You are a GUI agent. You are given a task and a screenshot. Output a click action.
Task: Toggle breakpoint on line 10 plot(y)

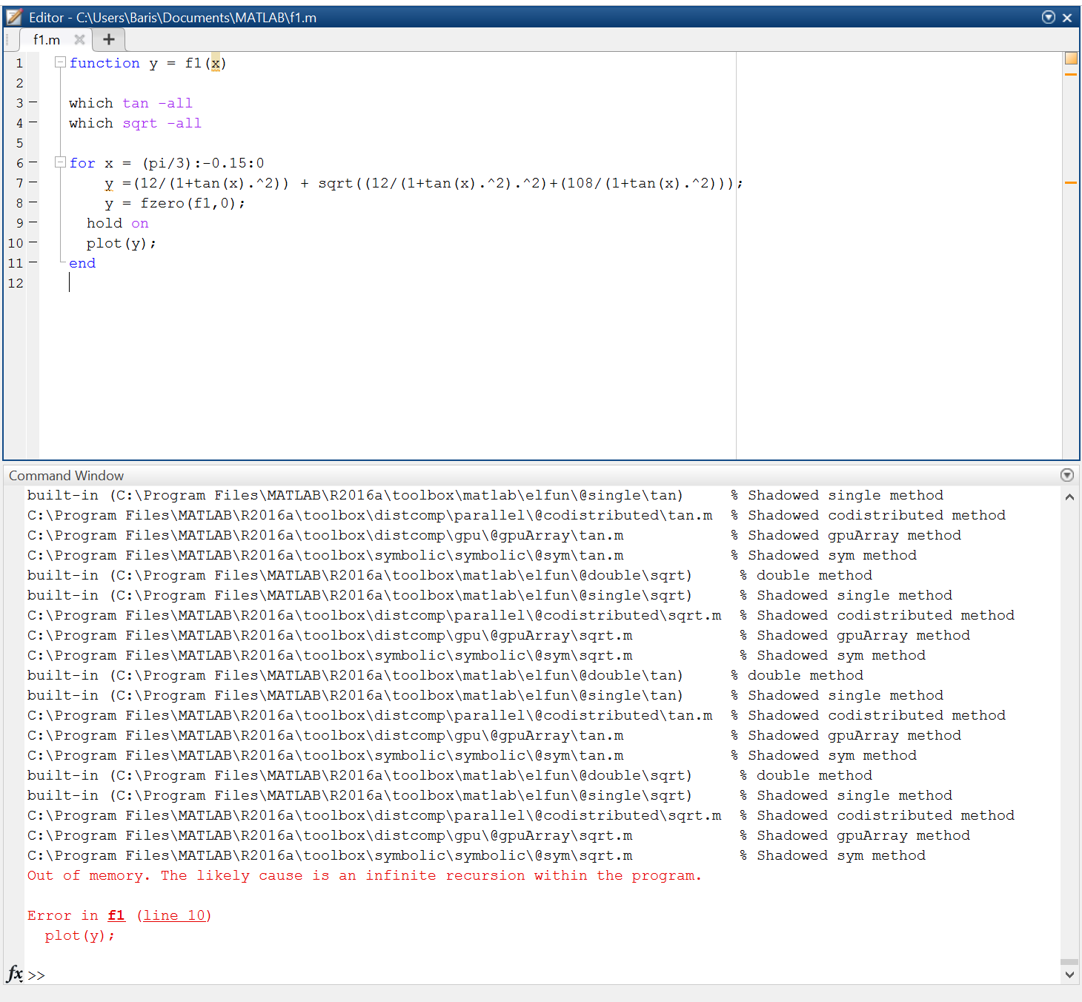tap(33, 243)
